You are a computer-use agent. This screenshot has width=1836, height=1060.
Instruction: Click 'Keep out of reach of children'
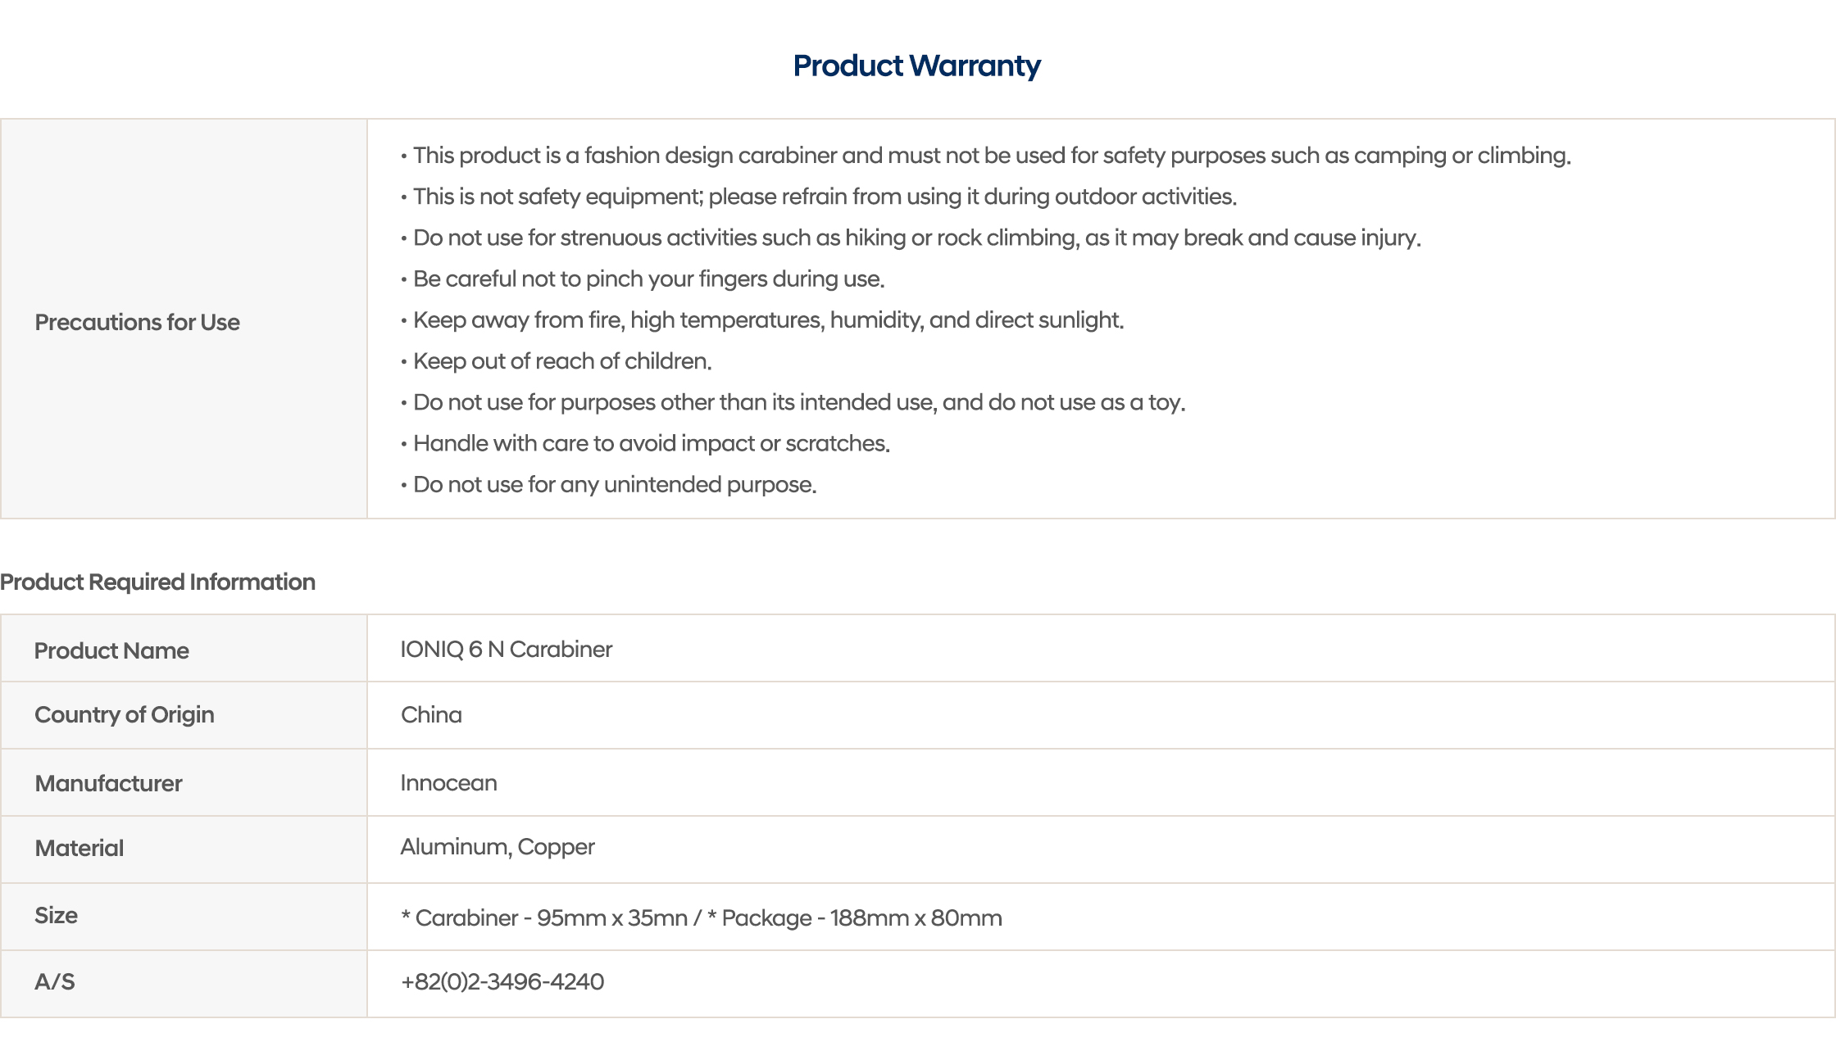pyautogui.click(x=561, y=361)
